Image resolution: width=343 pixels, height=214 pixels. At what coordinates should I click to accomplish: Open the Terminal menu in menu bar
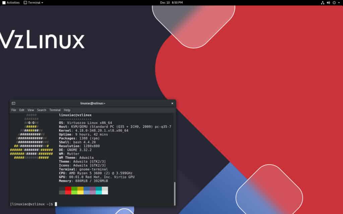click(55, 110)
